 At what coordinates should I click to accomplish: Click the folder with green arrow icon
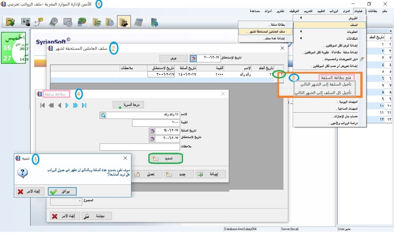click(11, 22)
